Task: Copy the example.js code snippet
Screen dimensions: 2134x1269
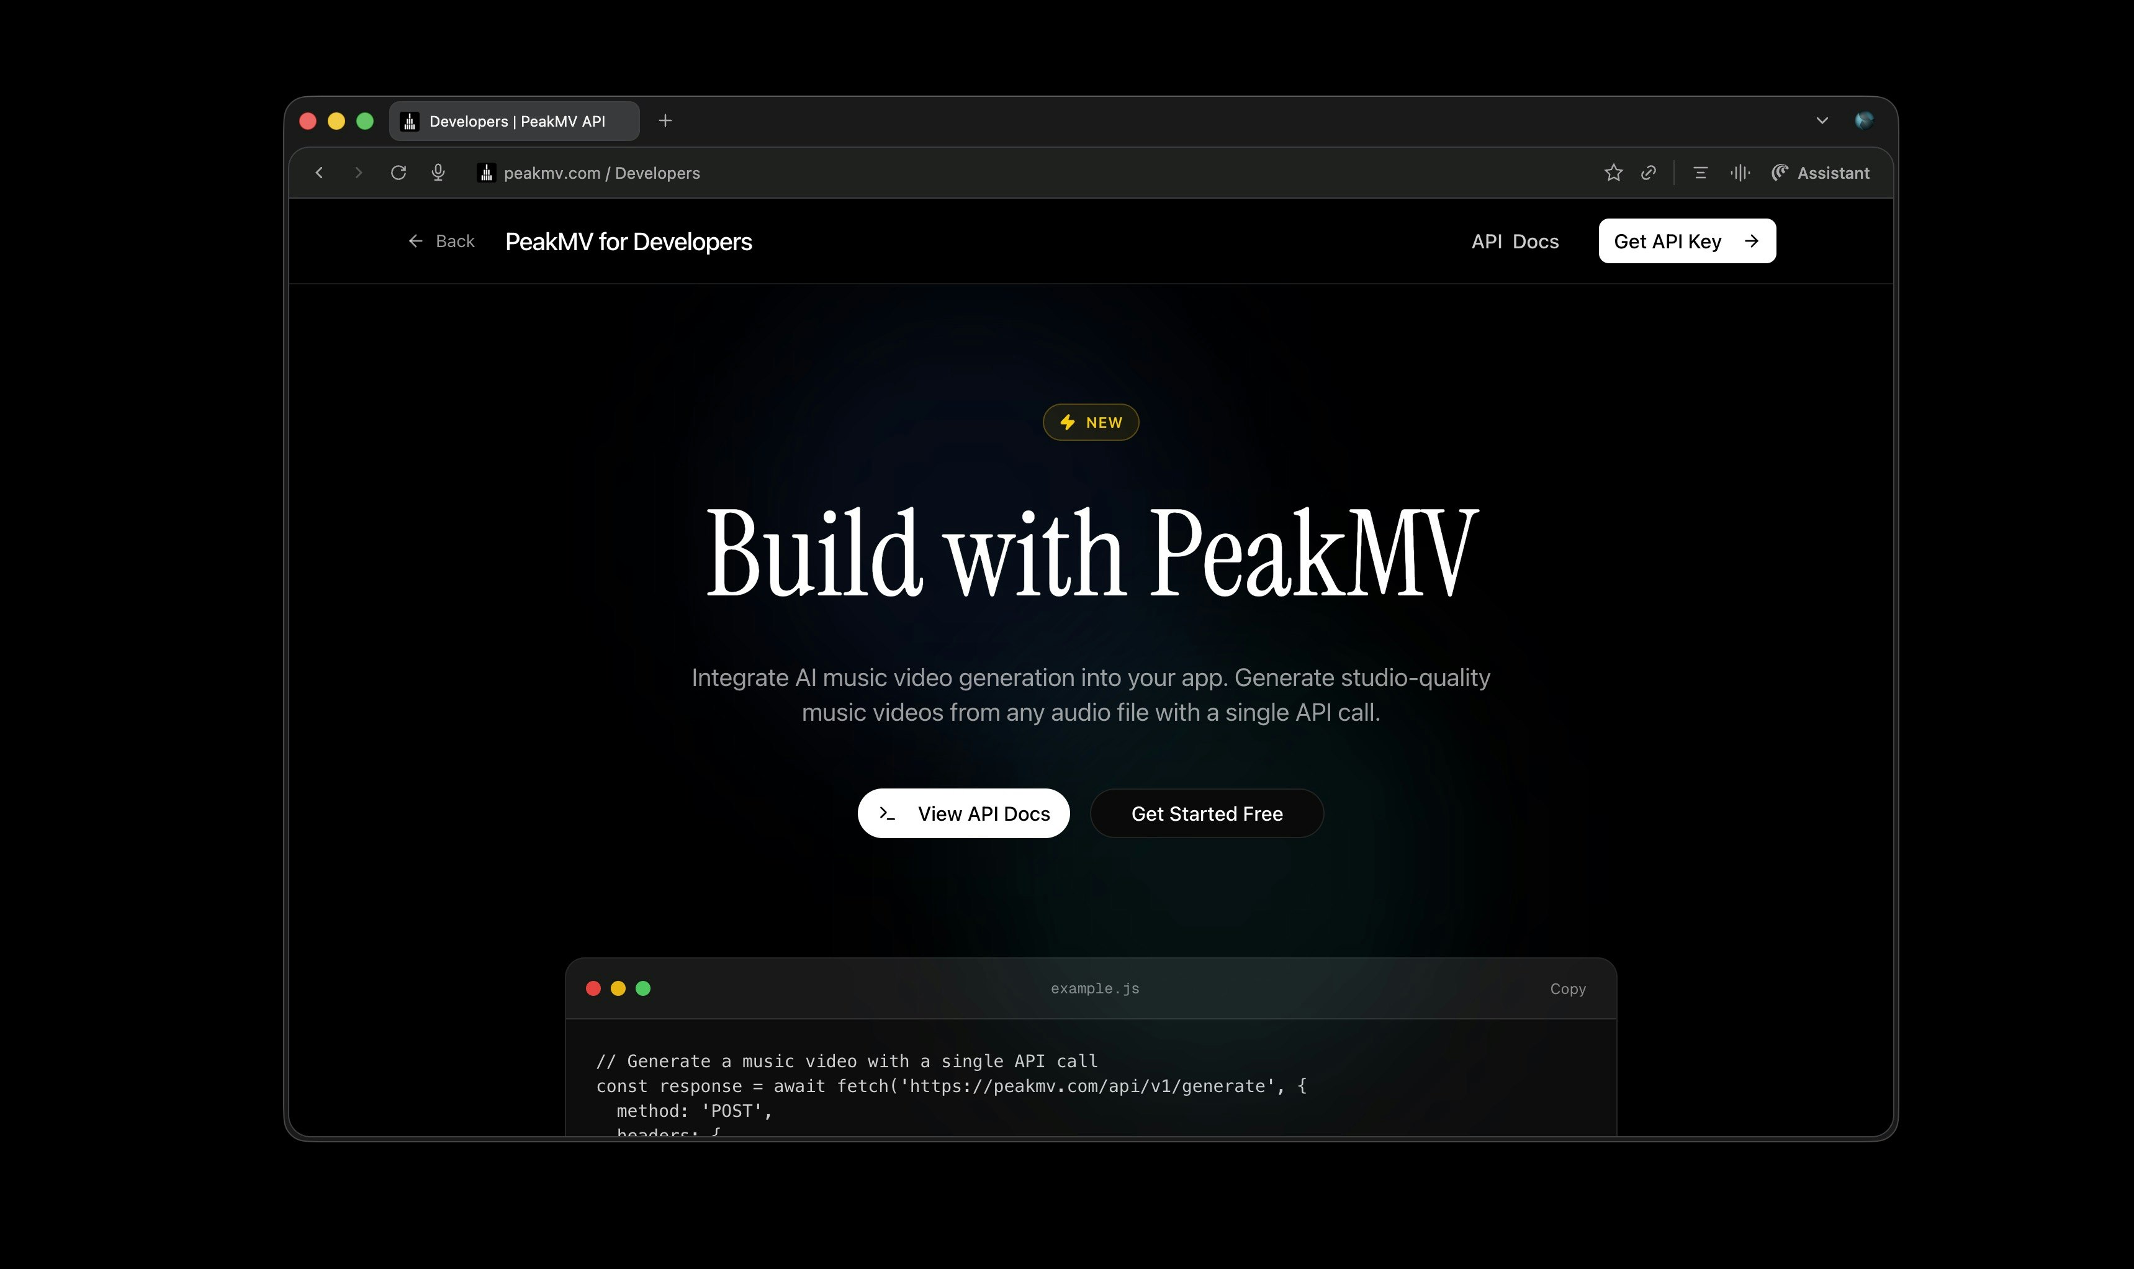Action: pos(1567,988)
